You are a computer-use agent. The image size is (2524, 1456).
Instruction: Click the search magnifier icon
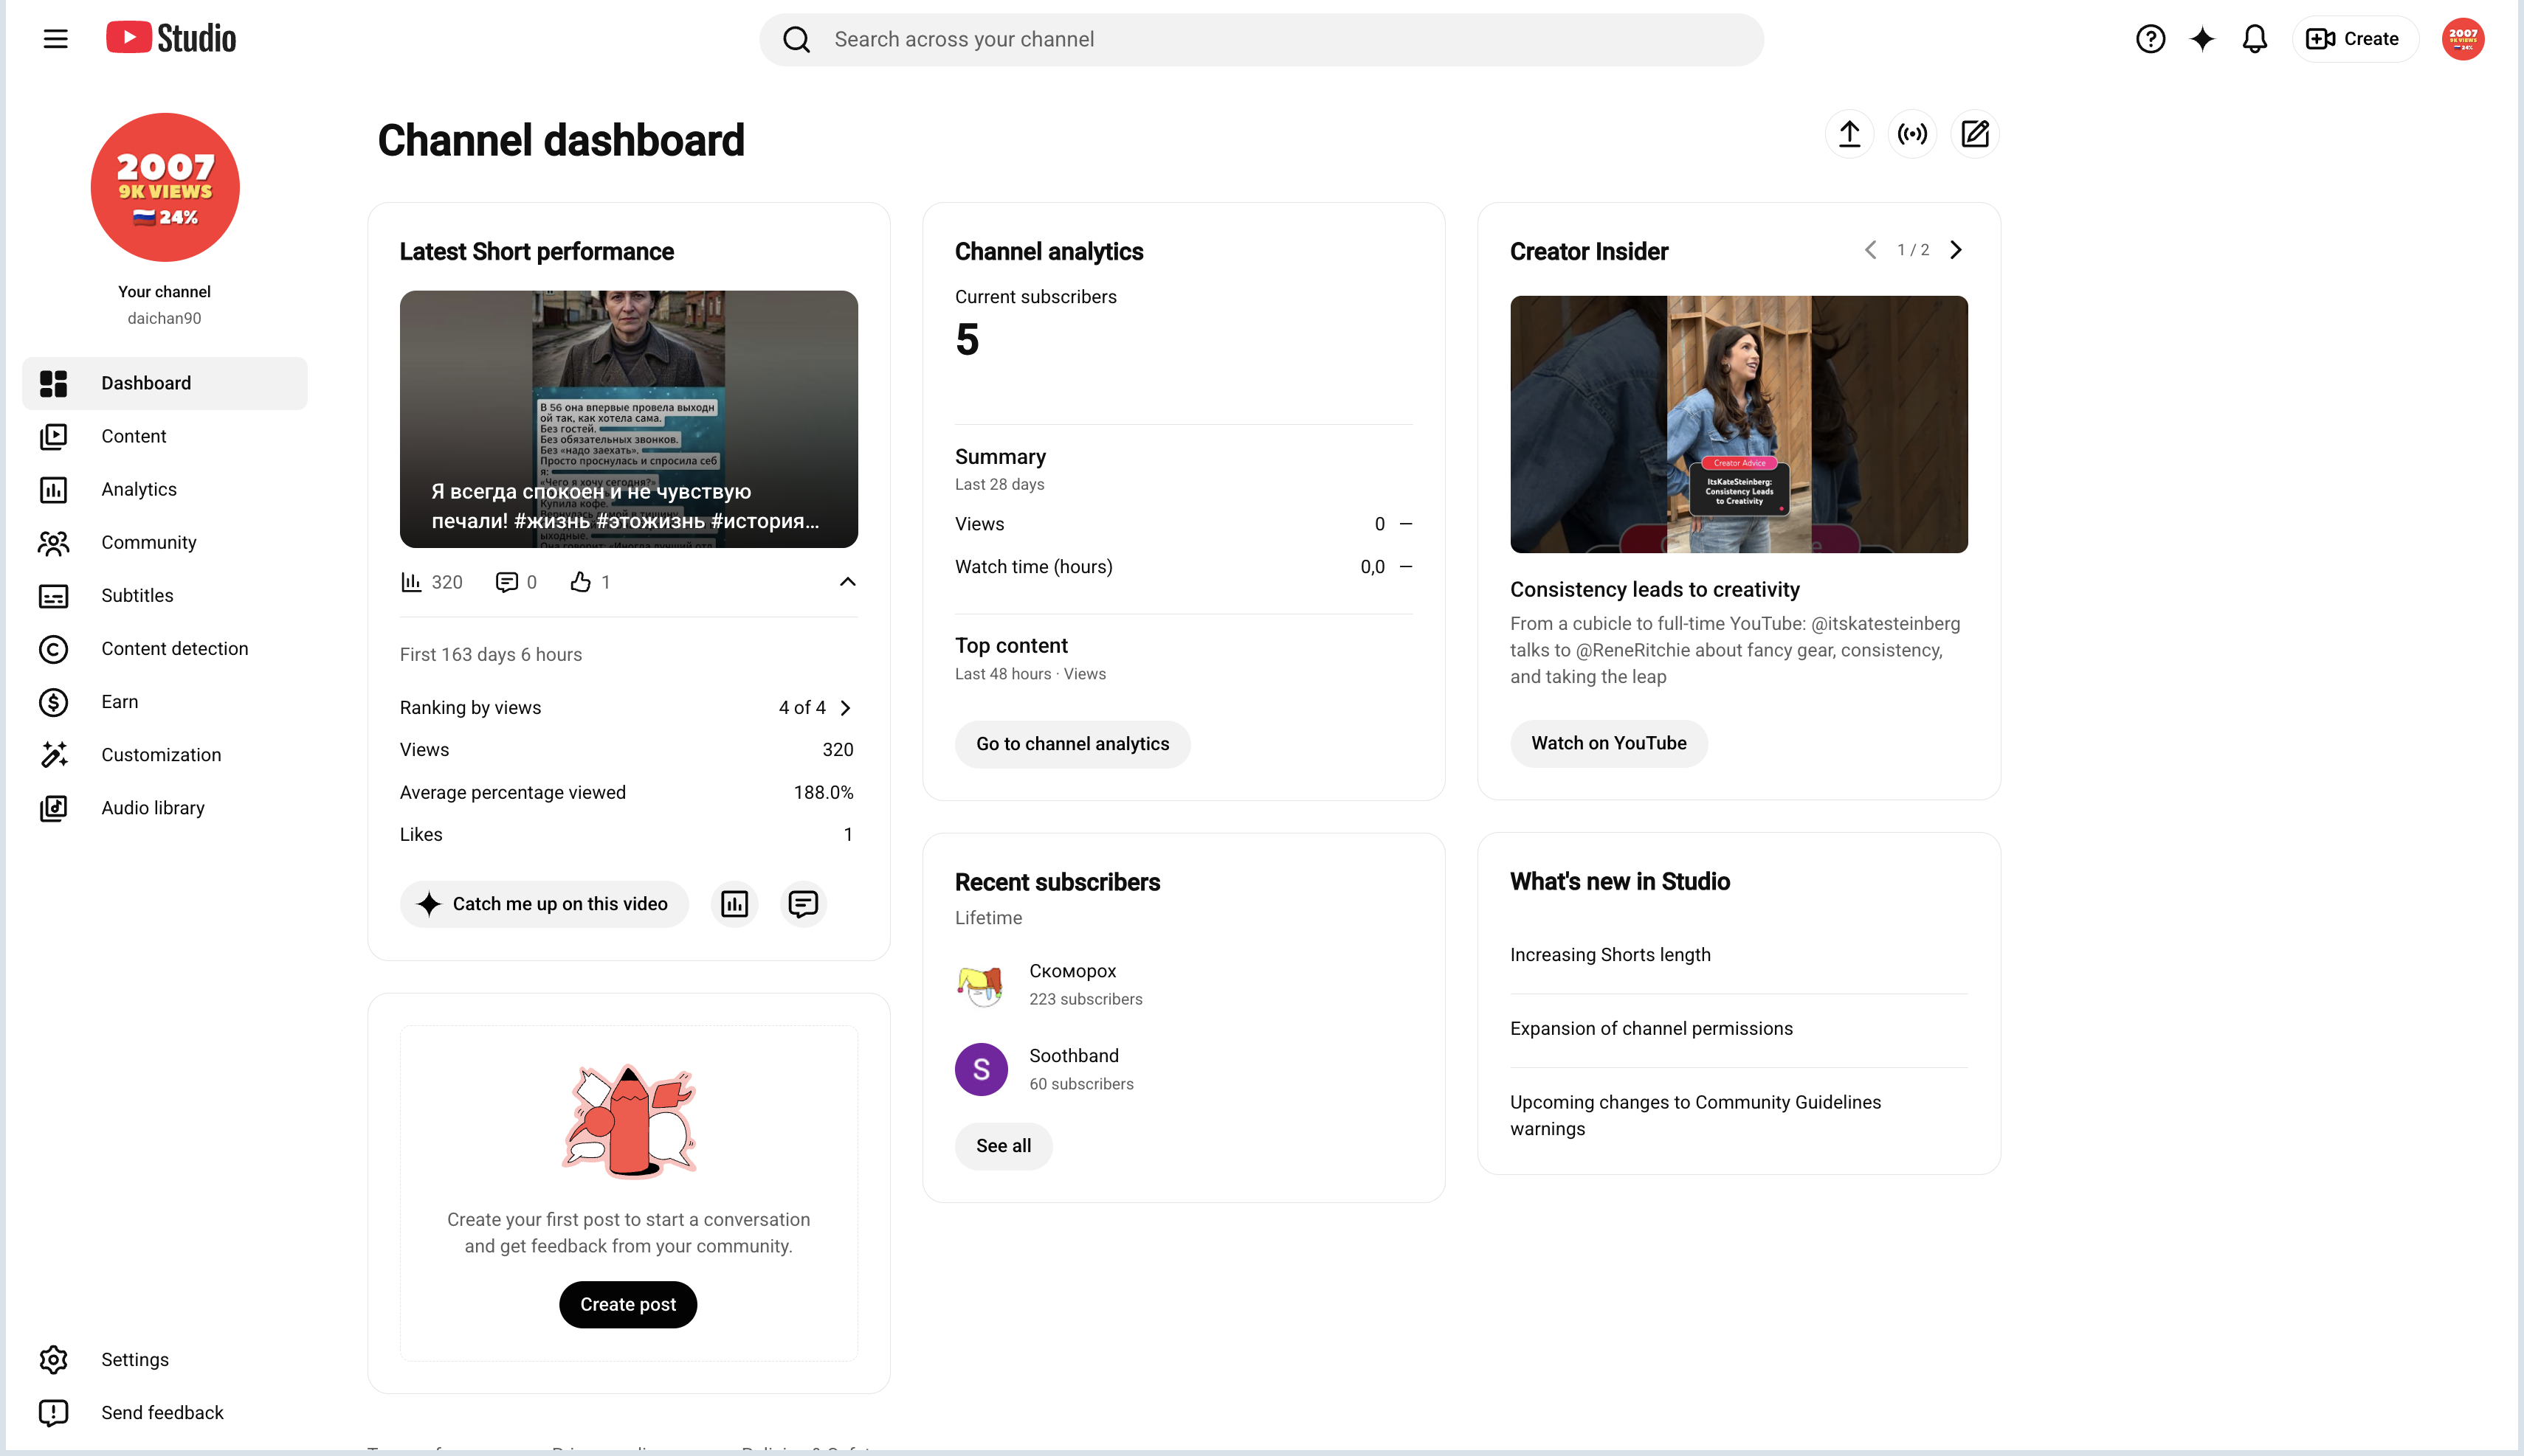pos(796,39)
